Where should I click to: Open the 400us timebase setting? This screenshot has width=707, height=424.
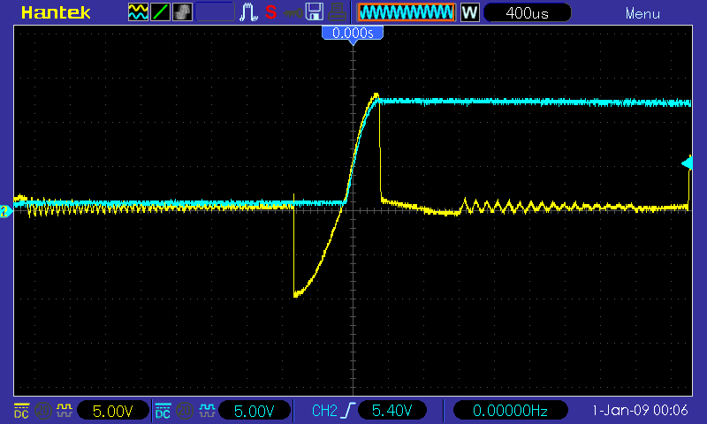[x=528, y=12]
